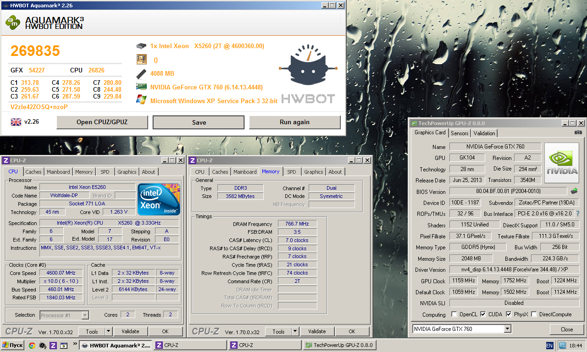Screen dimensions: 587x352
Task: Click the Intel Xeon inside logo in CPU-Z
Action: pyautogui.click(x=159, y=199)
